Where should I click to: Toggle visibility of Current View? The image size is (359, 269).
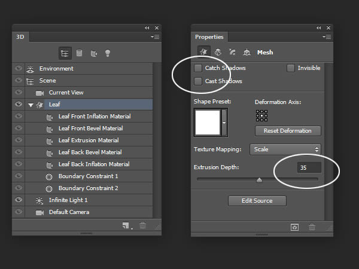19,92
